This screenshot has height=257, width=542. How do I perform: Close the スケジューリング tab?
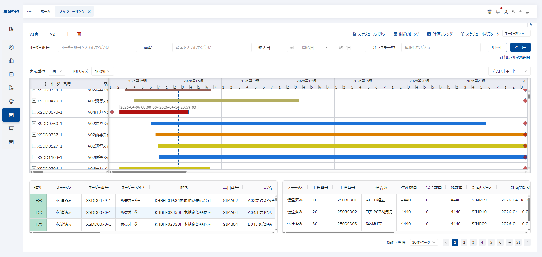point(89,12)
